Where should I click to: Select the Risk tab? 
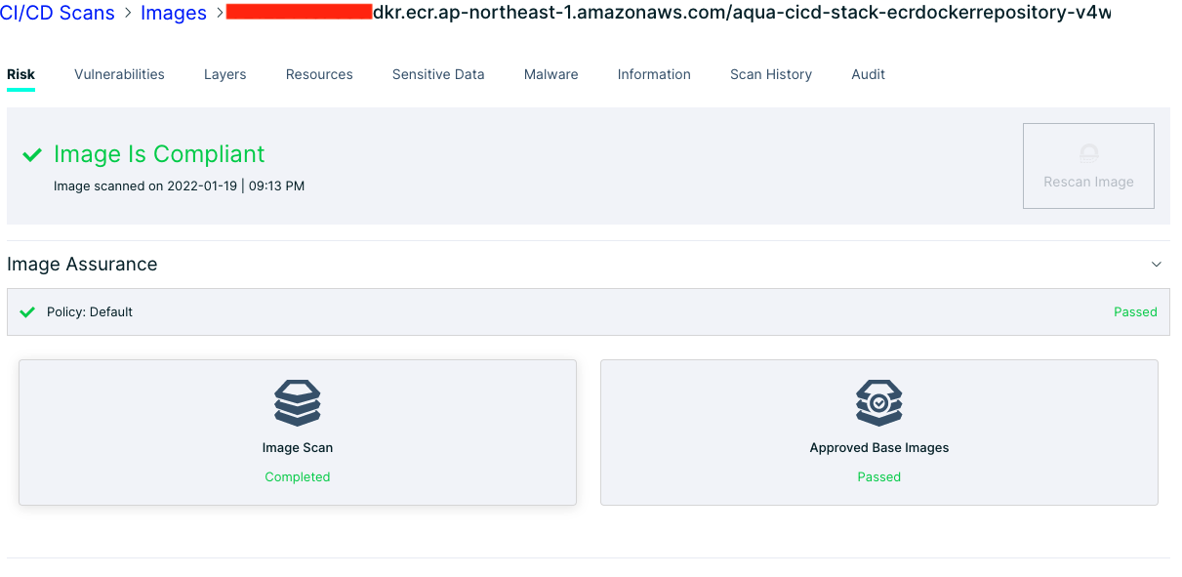tap(20, 74)
